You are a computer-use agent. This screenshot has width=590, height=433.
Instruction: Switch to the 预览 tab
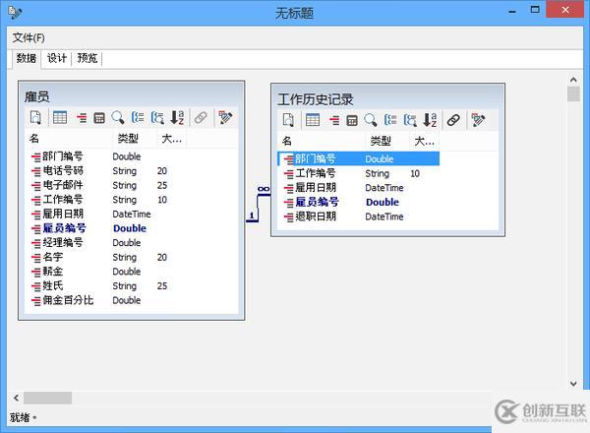pos(88,58)
